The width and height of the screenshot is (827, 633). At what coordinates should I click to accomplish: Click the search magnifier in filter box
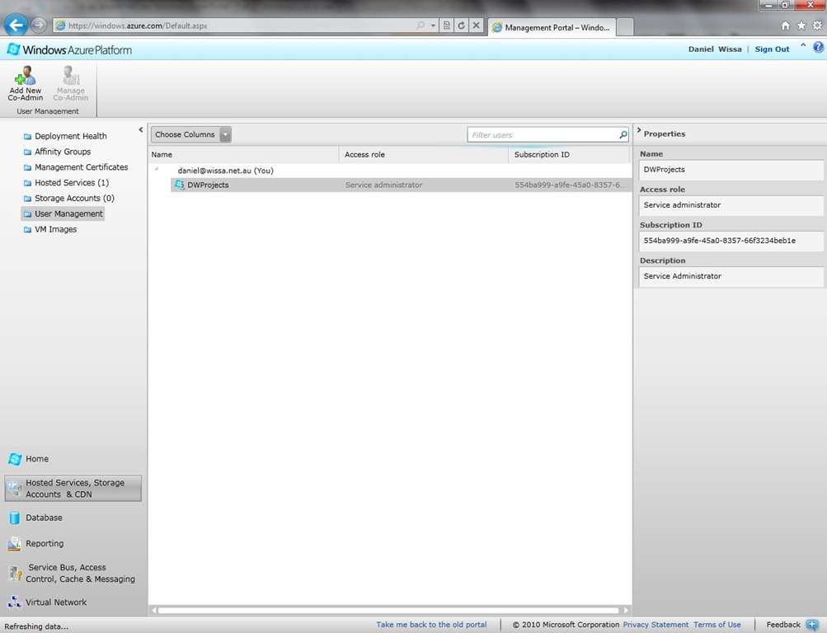click(623, 135)
